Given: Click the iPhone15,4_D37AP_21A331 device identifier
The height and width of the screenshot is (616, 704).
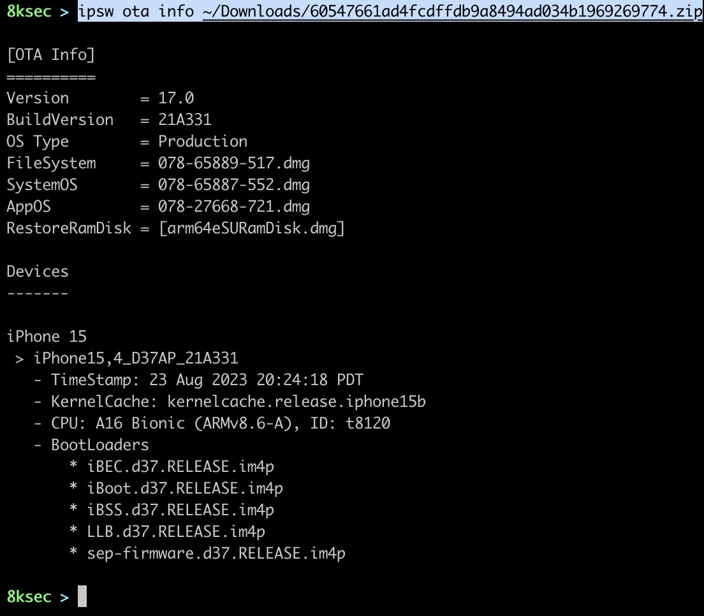Looking at the screenshot, I should click(136, 358).
